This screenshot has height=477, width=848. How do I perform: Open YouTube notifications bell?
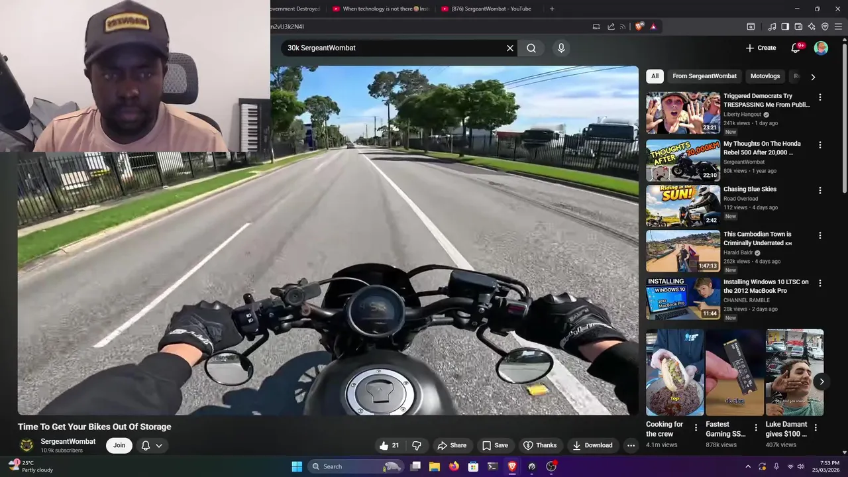pos(796,48)
